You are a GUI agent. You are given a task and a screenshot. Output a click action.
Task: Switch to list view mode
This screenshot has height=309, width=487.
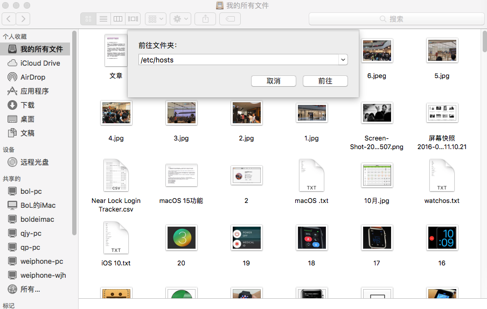coord(103,19)
